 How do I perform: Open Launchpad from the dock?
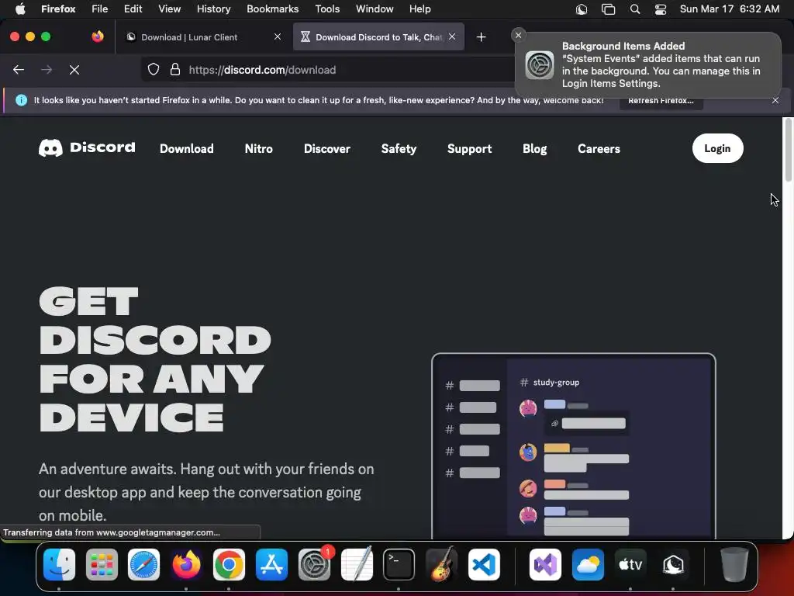click(102, 565)
